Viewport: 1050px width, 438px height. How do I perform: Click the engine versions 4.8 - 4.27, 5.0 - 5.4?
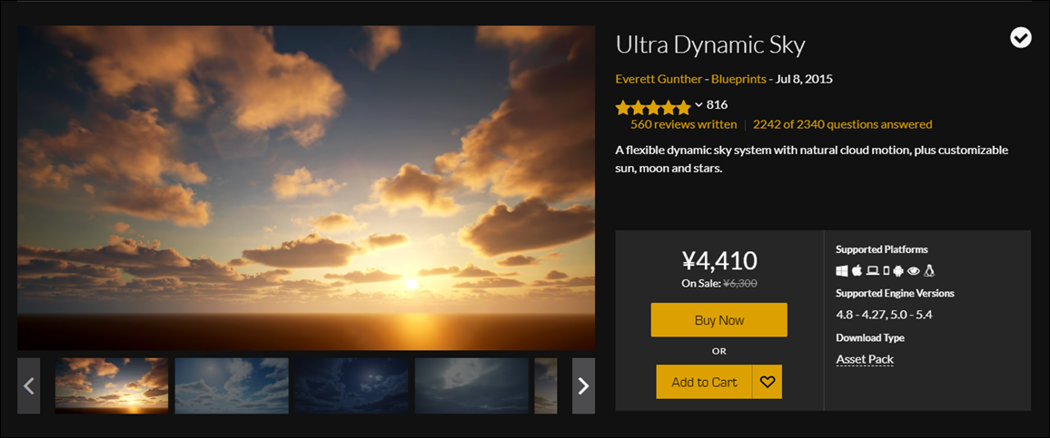tap(884, 315)
